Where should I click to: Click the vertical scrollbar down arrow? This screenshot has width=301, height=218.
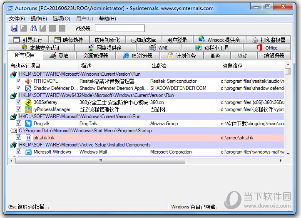tap(288, 154)
